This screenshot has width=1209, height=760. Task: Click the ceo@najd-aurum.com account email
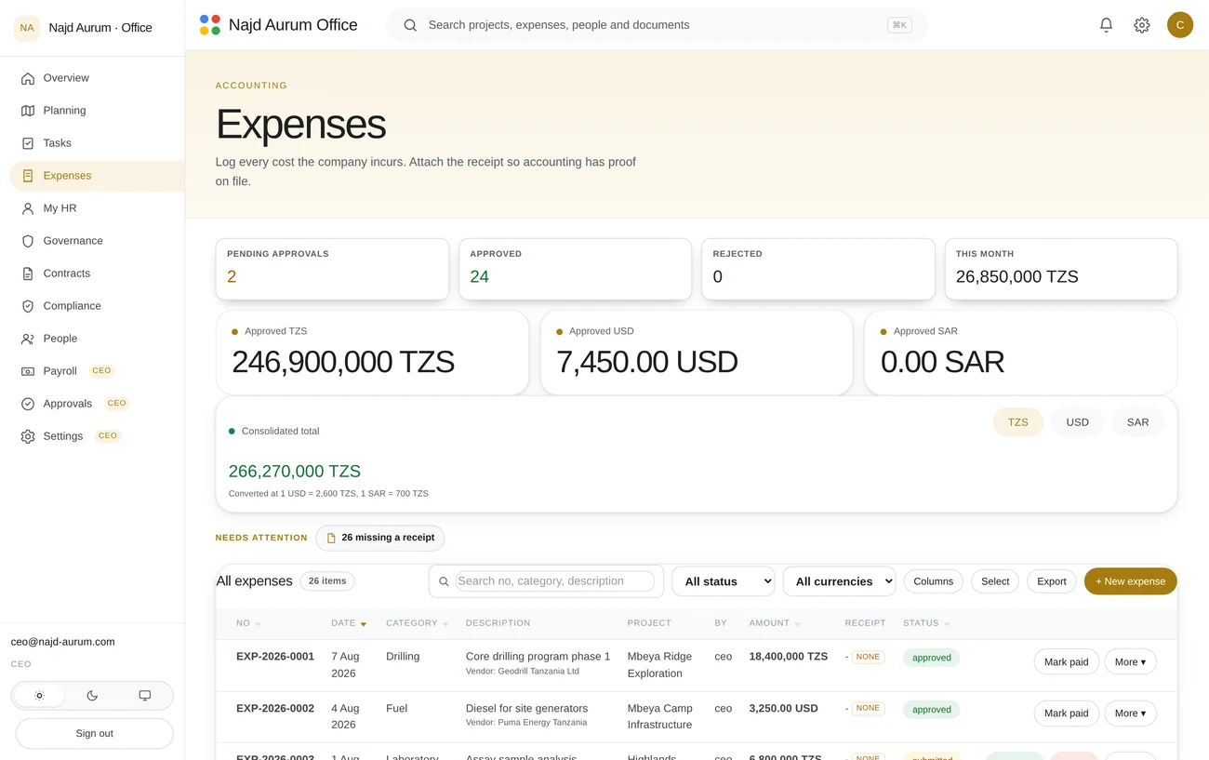(63, 642)
